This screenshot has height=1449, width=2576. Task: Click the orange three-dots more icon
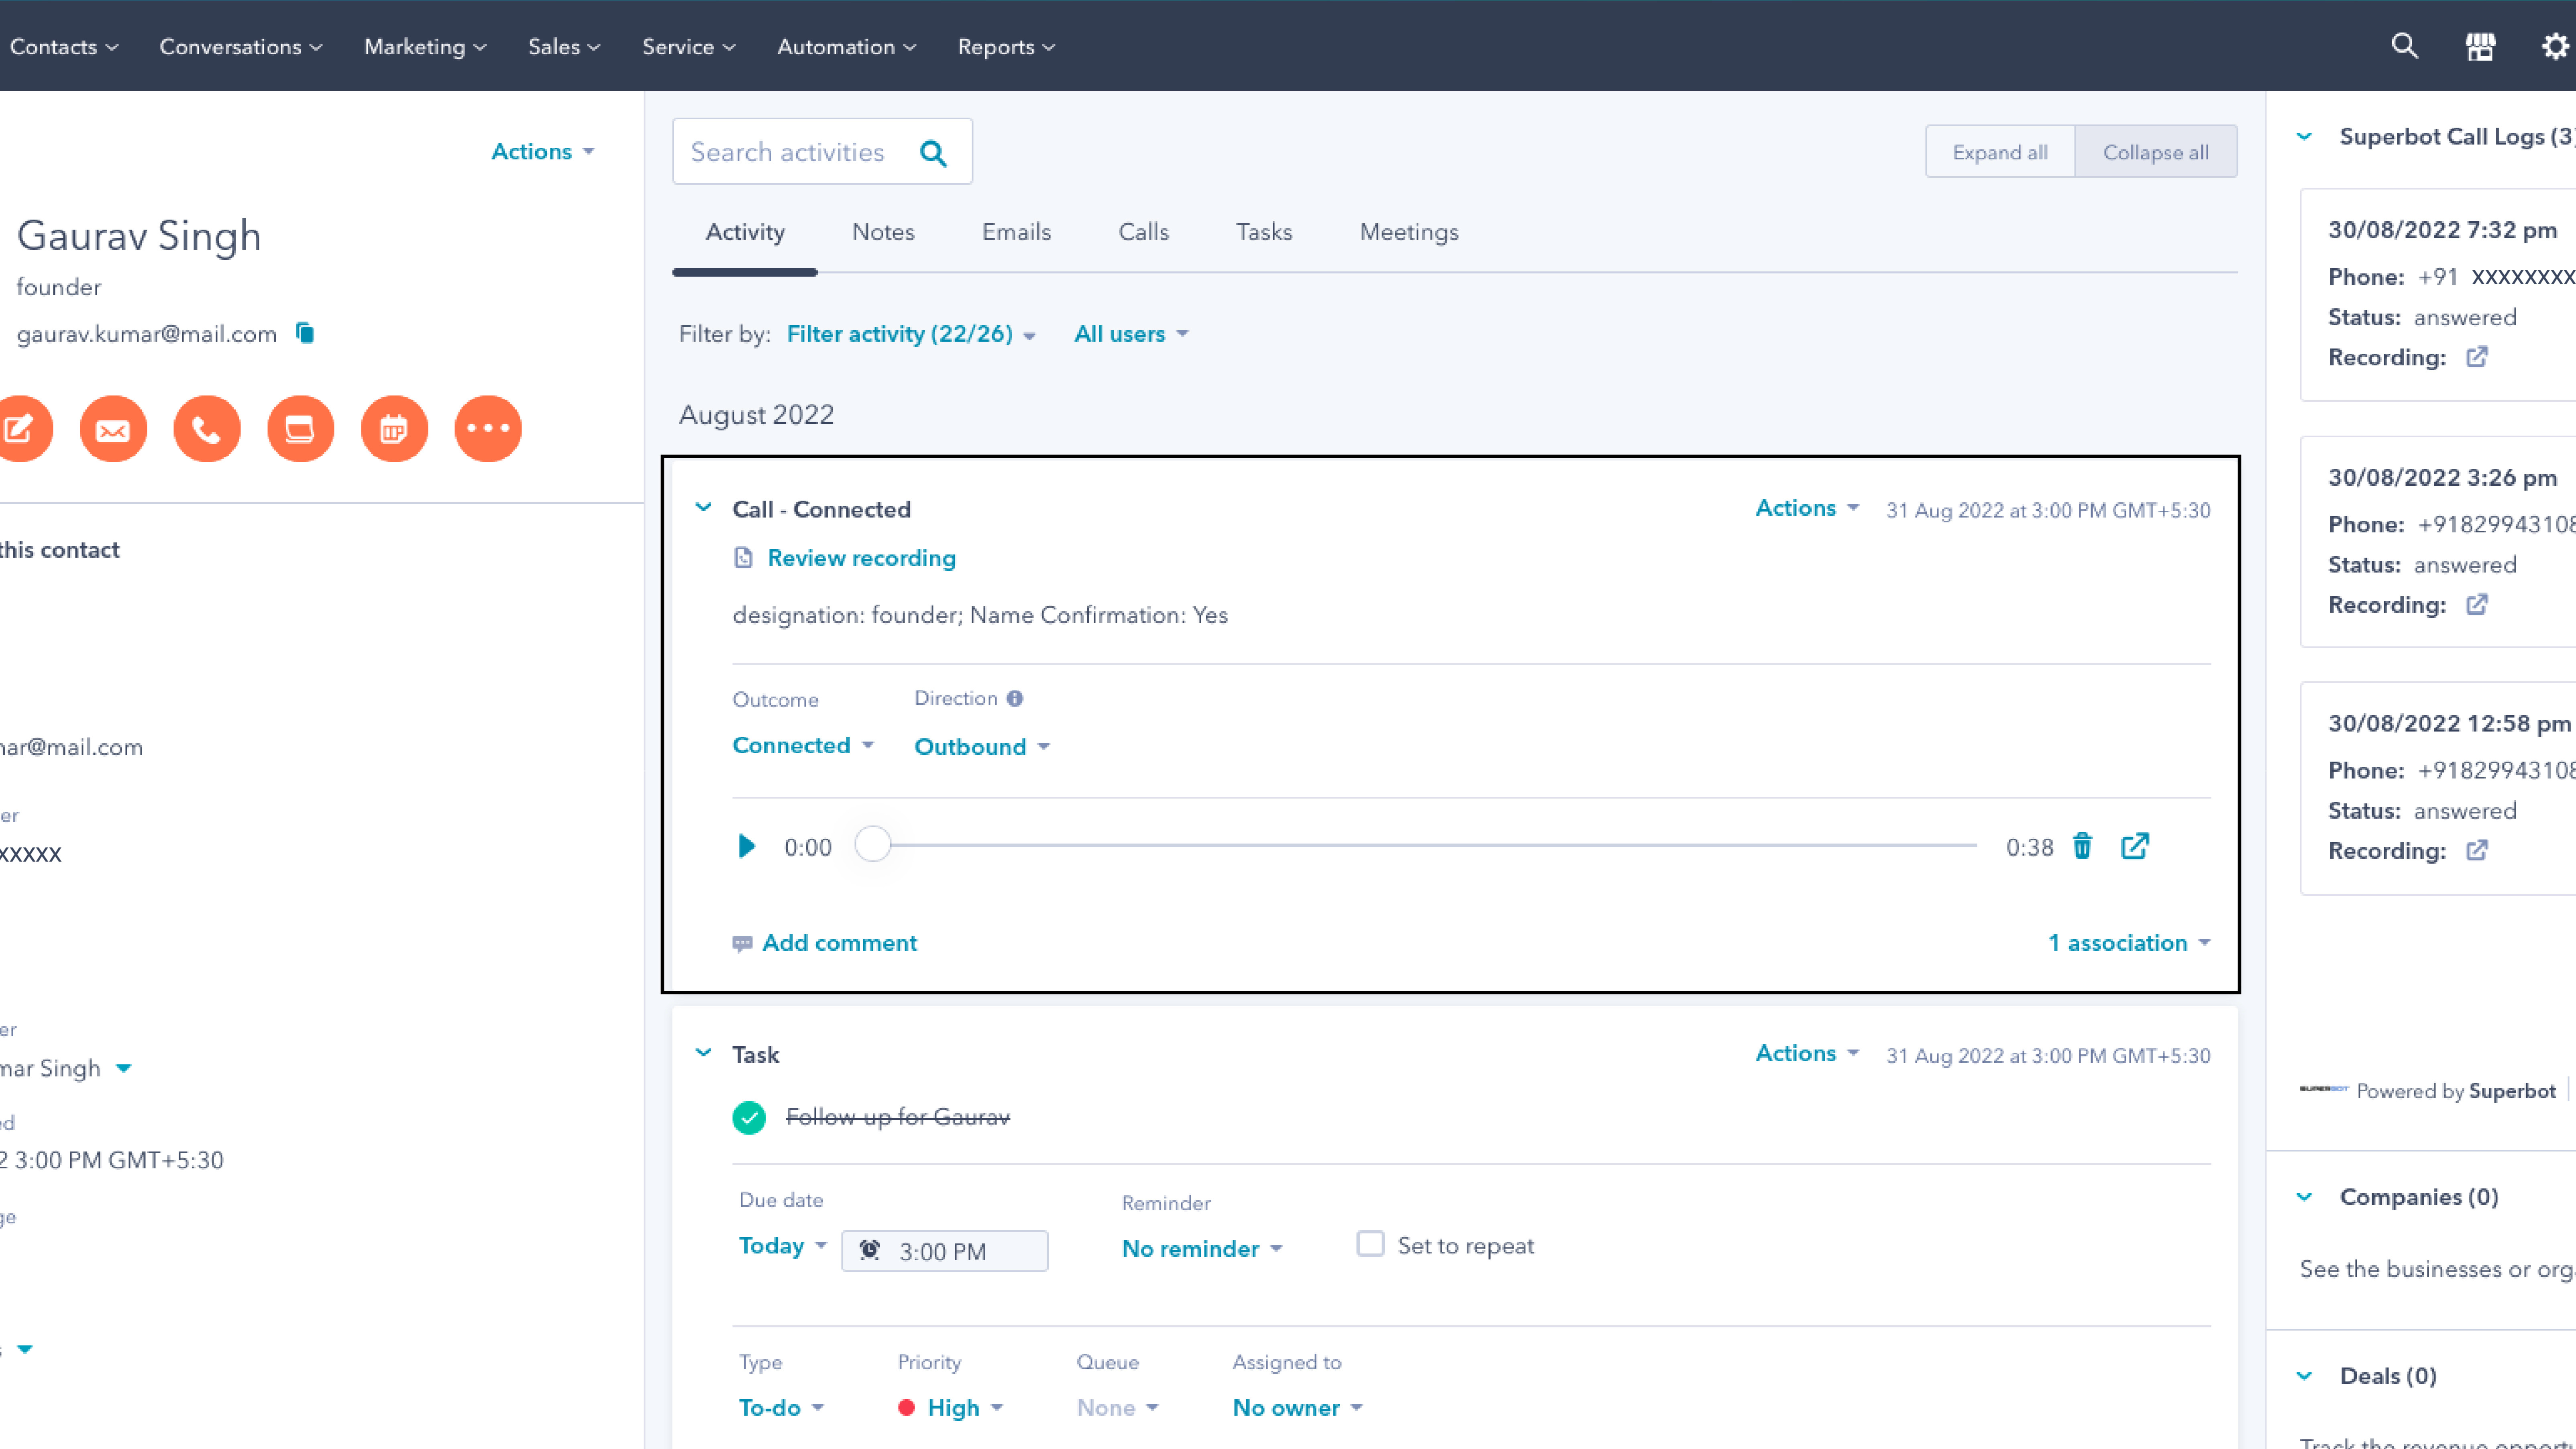coord(488,429)
